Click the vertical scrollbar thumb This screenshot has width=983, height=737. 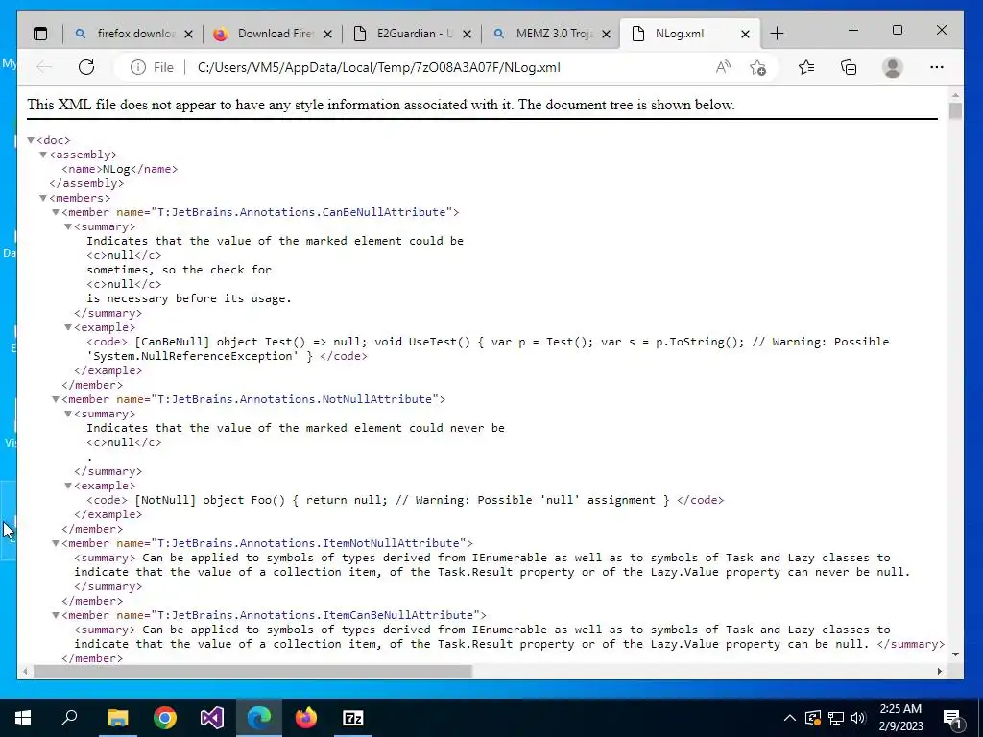point(955,111)
